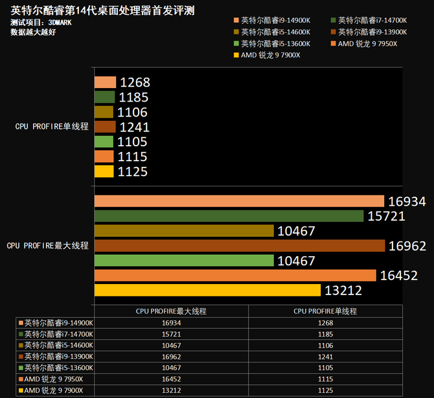Viewport: 434px width, 398px height.
Task: Click the i9-14900K legend color swatch at top
Action: (236, 20)
